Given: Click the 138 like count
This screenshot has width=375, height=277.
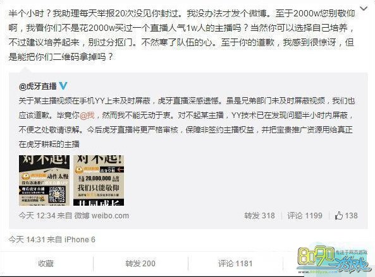Looking at the screenshot, I should click(x=351, y=216).
